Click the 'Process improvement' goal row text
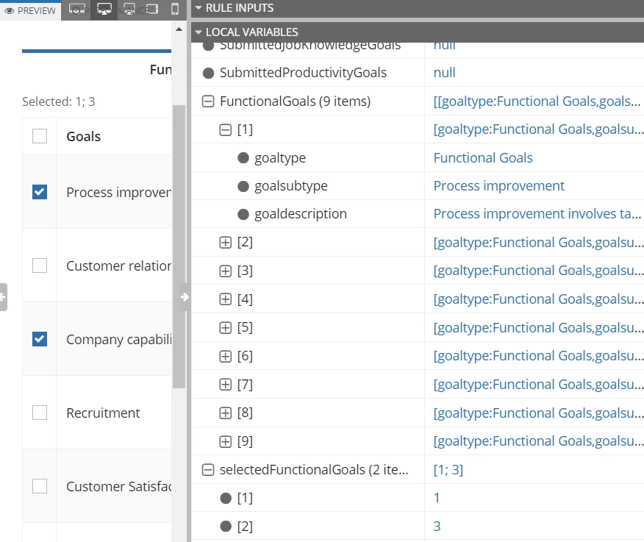 click(118, 192)
